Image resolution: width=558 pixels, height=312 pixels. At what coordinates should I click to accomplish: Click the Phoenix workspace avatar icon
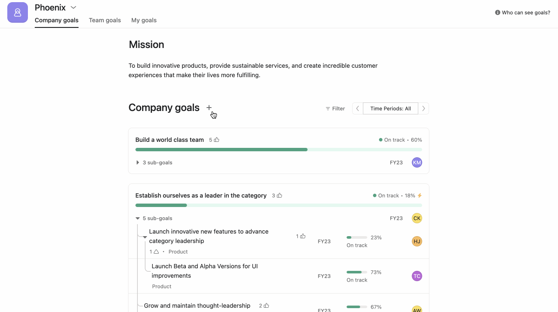click(18, 12)
